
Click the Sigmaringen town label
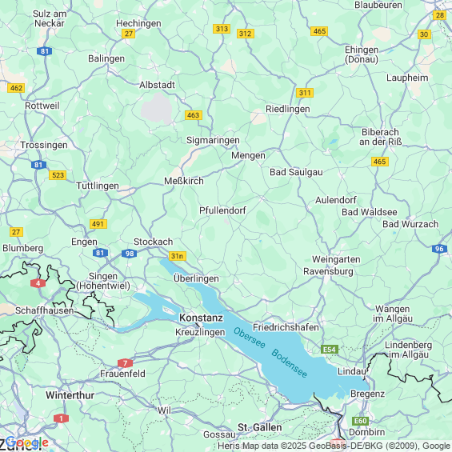pos(213,140)
